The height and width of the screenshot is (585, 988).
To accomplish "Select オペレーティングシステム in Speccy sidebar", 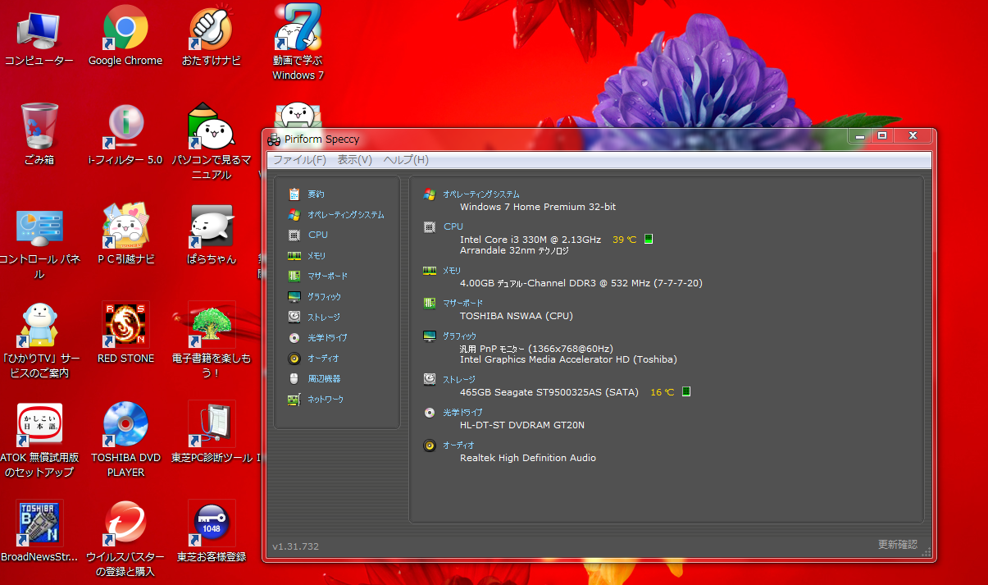I will point(346,215).
